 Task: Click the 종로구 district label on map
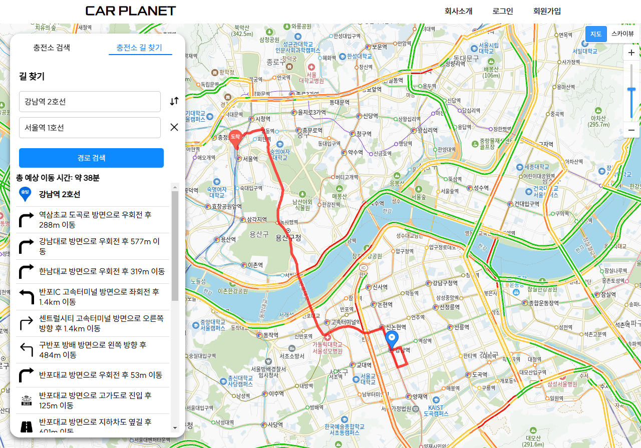[276, 62]
